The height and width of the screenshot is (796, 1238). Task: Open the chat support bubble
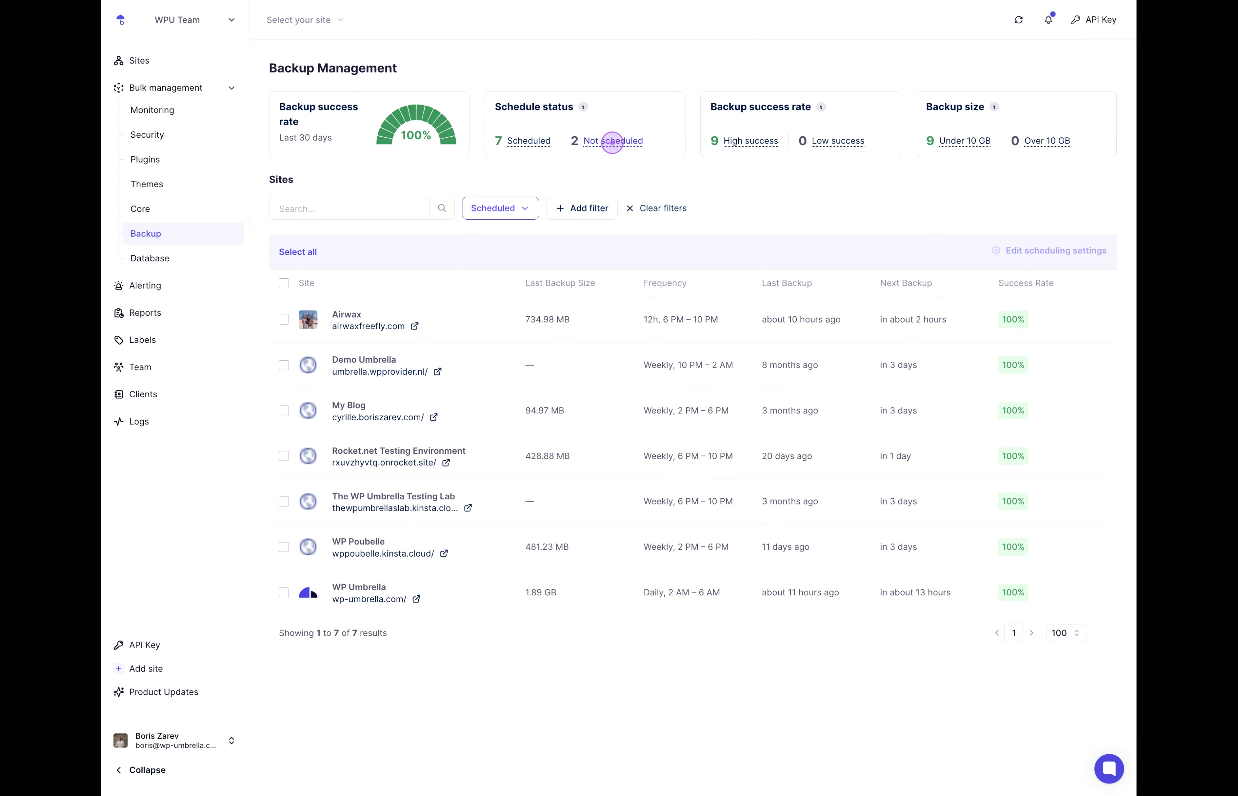[1109, 769]
